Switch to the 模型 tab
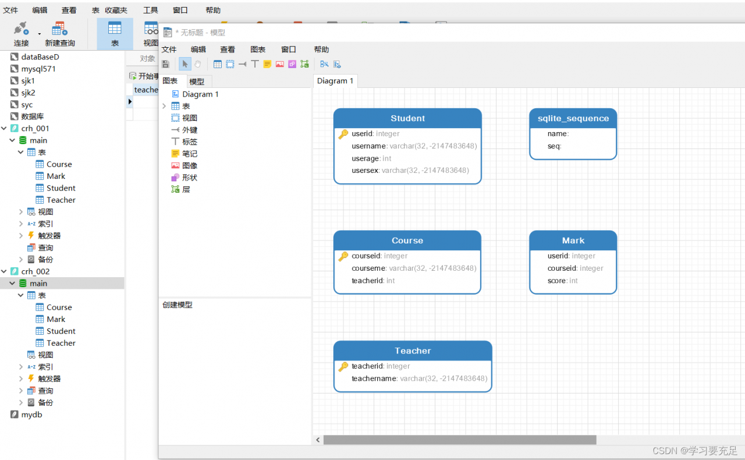The height and width of the screenshot is (460, 745). tap(197, 82)
